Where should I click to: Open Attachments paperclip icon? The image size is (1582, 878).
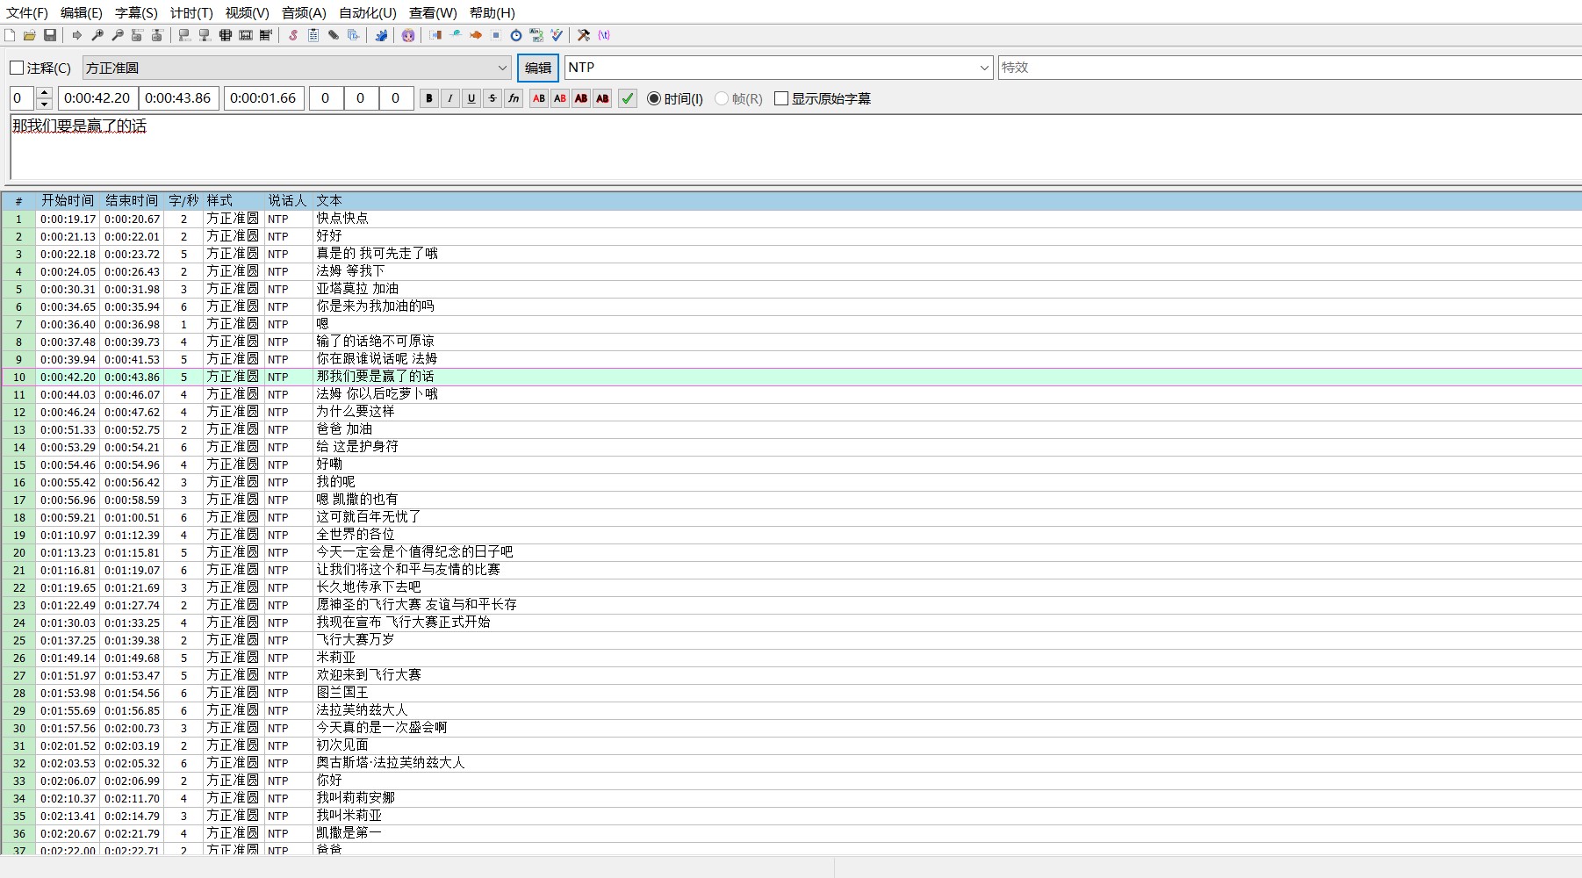pos(334,35)
